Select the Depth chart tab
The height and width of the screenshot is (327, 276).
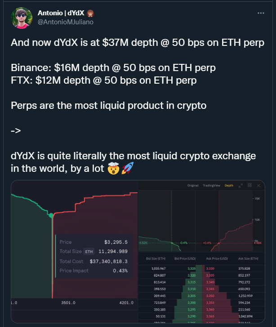click(x=229, y=185)
